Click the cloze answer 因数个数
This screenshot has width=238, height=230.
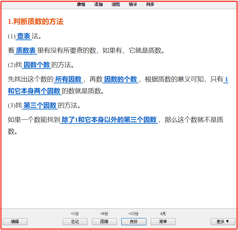37,65
